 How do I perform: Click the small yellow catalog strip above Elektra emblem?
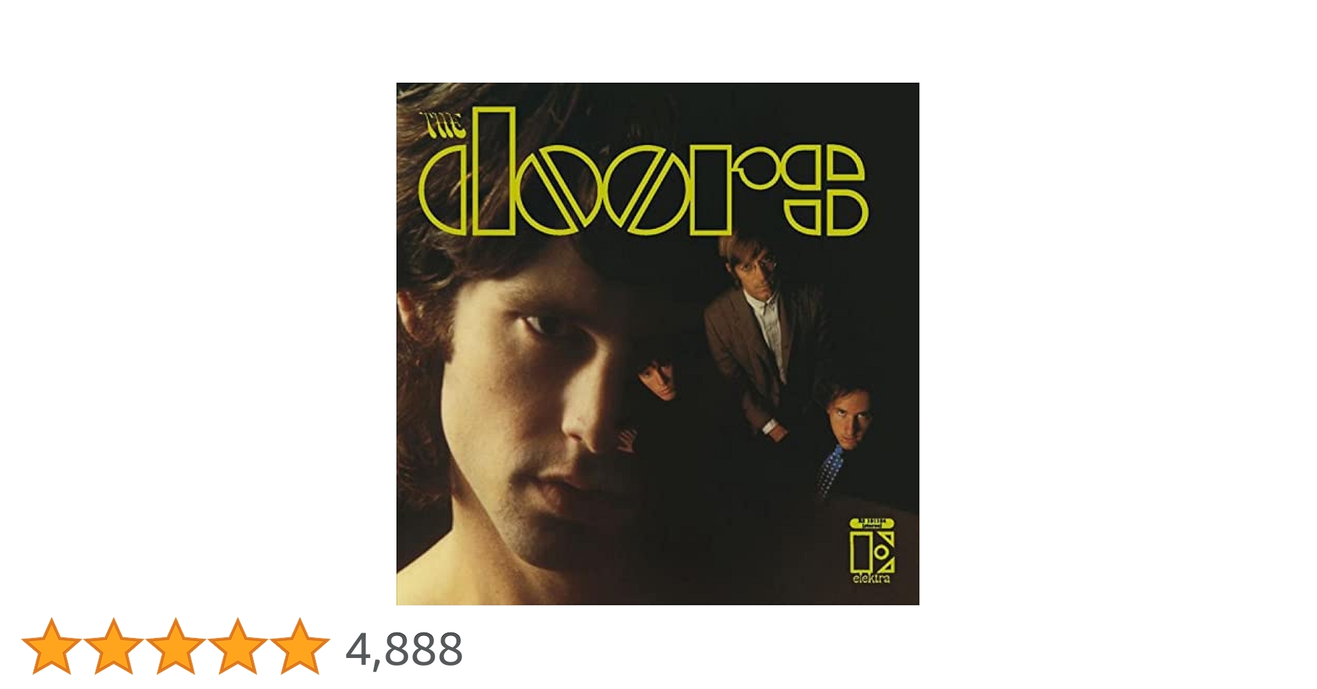(872, 522)
